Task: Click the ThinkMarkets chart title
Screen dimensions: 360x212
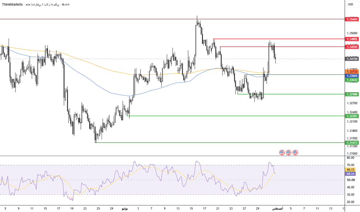Action: point(36,4)
